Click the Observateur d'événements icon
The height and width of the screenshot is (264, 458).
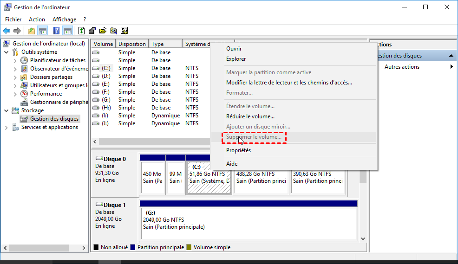point(24,69)
